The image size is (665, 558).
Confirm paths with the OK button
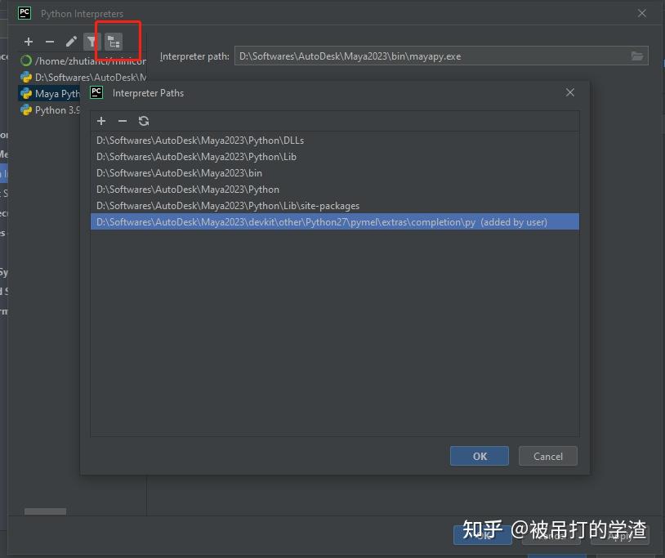coord(479,456)
